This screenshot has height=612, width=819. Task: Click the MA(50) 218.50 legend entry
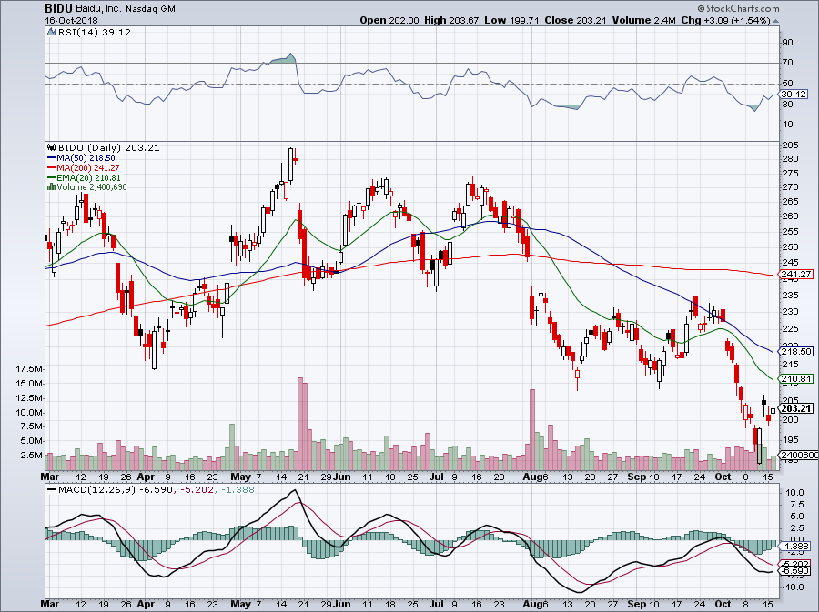(x=86, y=157)
